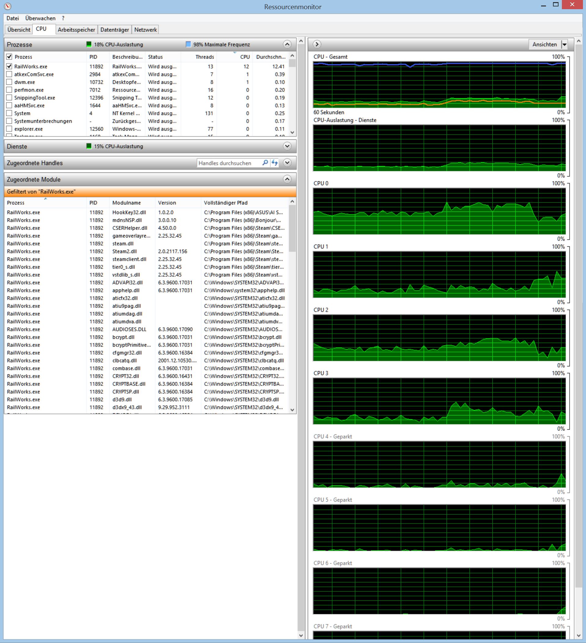The width and height of the screenshot is (586, 643).
Task: Sort processes by PID column header
Action: point(98,57)
